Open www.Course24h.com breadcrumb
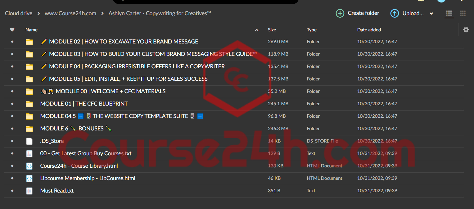Screen dimensions: 474x209 click(x=70, y=13)
